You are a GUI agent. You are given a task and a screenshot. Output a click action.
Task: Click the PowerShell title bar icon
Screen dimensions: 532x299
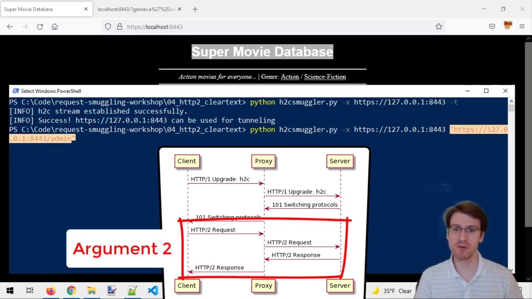(x=15, y=91)
